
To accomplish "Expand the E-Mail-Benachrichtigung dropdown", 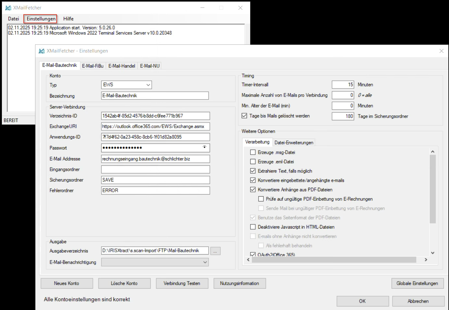I will point(155,262).
